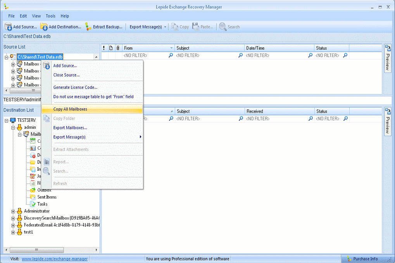
Task: Open the Help menu
Action: 64,16
